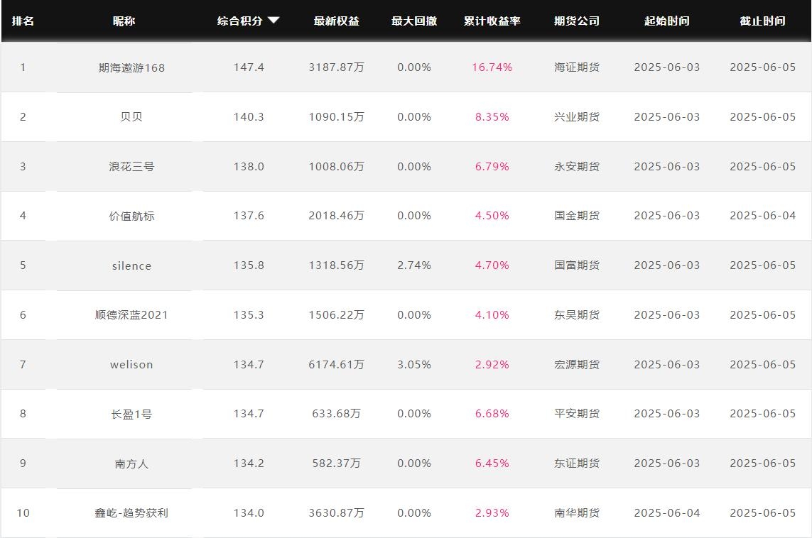This screenshot has width=812, height=538.
Task: Select the nickname silence
Action: 131,266
